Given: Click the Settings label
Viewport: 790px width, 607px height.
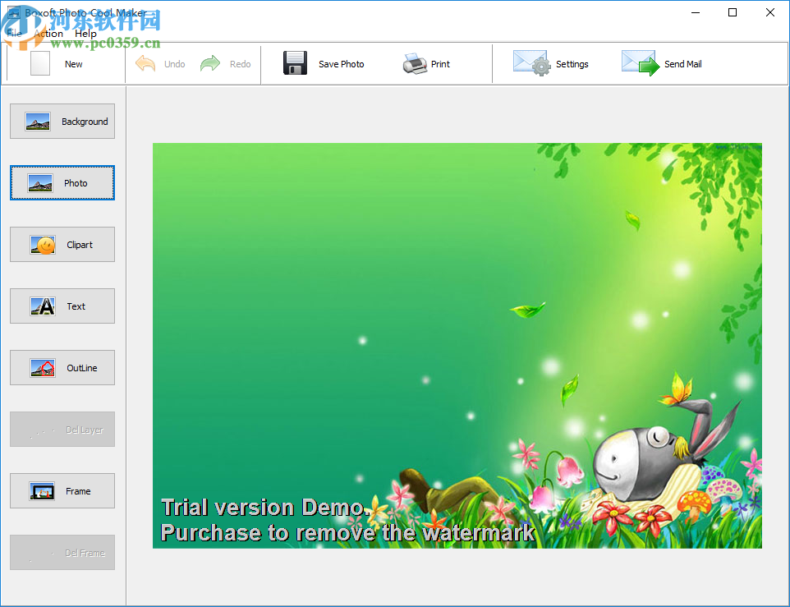Looking at the screenshot, I should (572, 64).
